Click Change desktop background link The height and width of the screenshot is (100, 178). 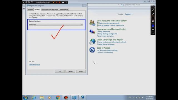(x=107, y=34)
